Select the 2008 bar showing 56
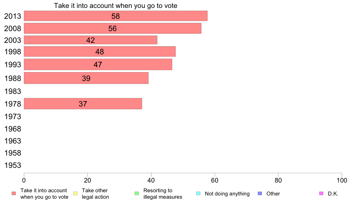 113,28
